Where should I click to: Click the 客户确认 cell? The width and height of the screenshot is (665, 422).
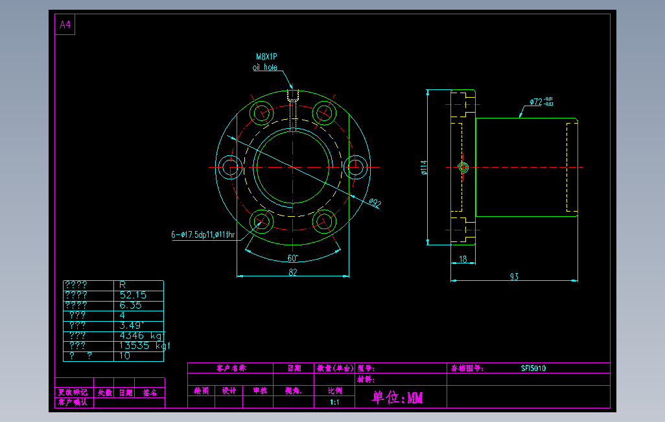pos(73,402)
